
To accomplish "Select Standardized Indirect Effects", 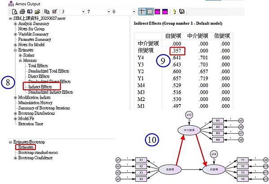I will point(50,92).
